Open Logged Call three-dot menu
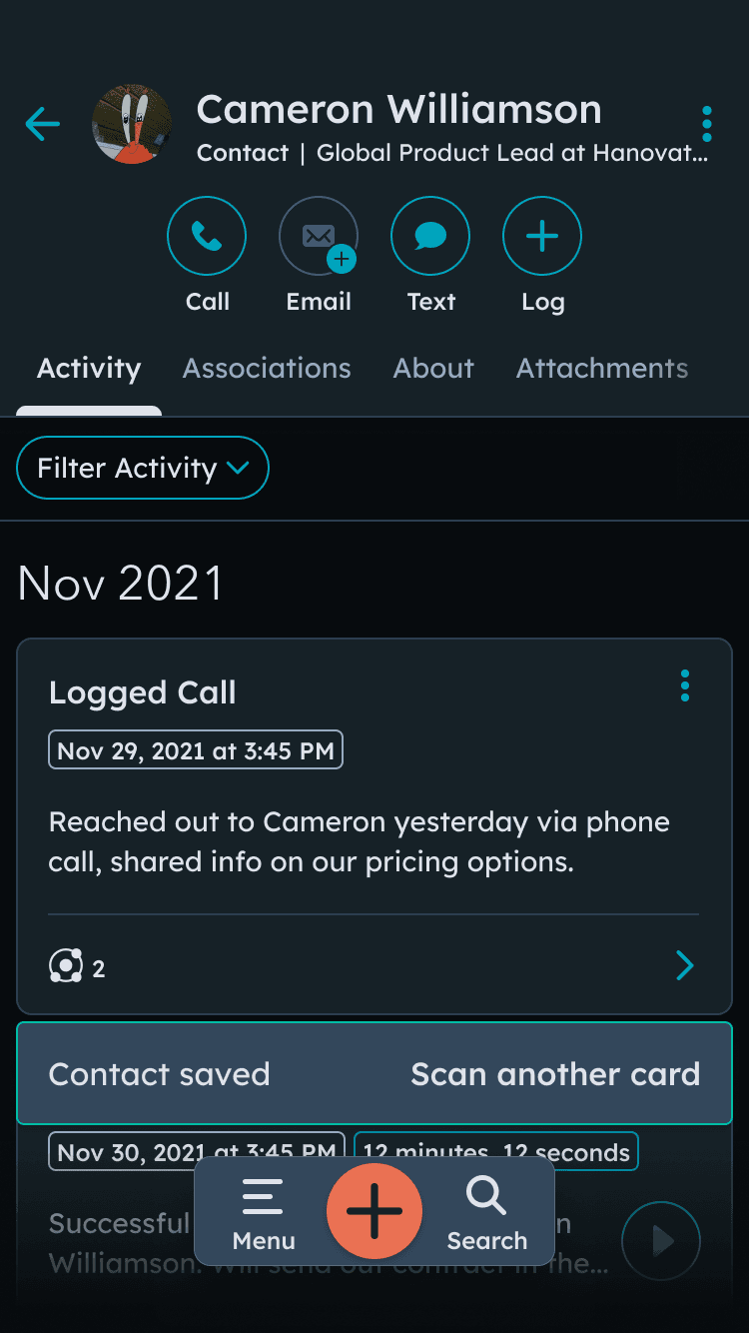This screenshot has width=749, height=1333. coord(685,685)
